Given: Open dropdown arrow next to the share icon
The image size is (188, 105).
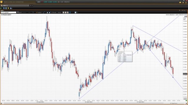Looking at the screenshot, I should [12, 8].
